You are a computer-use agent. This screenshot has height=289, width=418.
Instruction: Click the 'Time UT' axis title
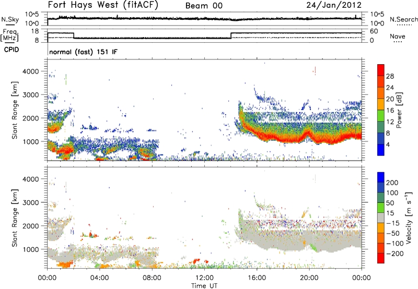click(204, 286)
